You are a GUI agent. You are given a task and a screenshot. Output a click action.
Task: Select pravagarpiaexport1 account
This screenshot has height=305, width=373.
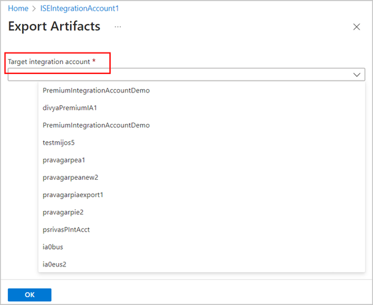coord(202,195)
